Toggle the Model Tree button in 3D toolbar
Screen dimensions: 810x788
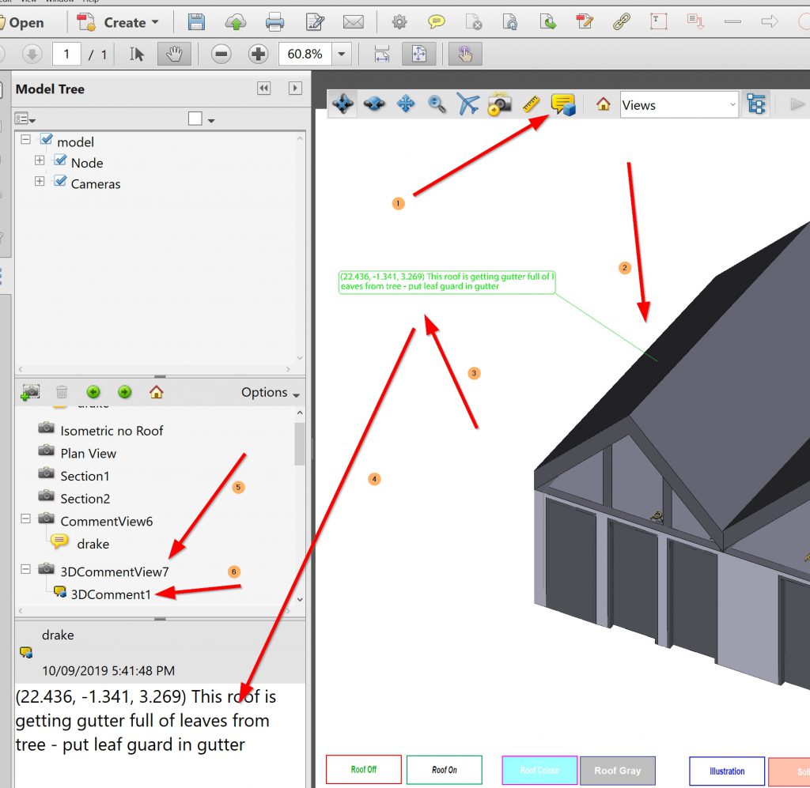(x=757, y=104)
